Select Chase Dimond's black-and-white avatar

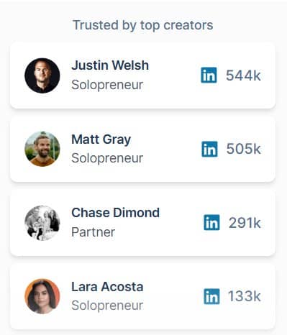click(x=42, y=223)
